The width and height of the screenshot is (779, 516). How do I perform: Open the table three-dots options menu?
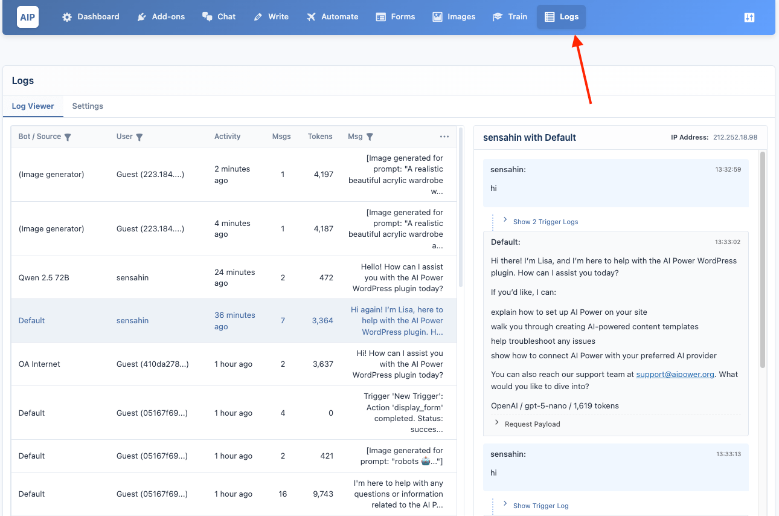point(444,137)
